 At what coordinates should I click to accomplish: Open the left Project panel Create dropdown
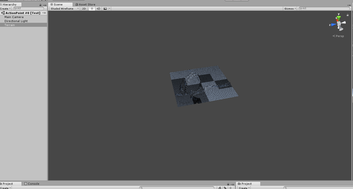(5, 188)
